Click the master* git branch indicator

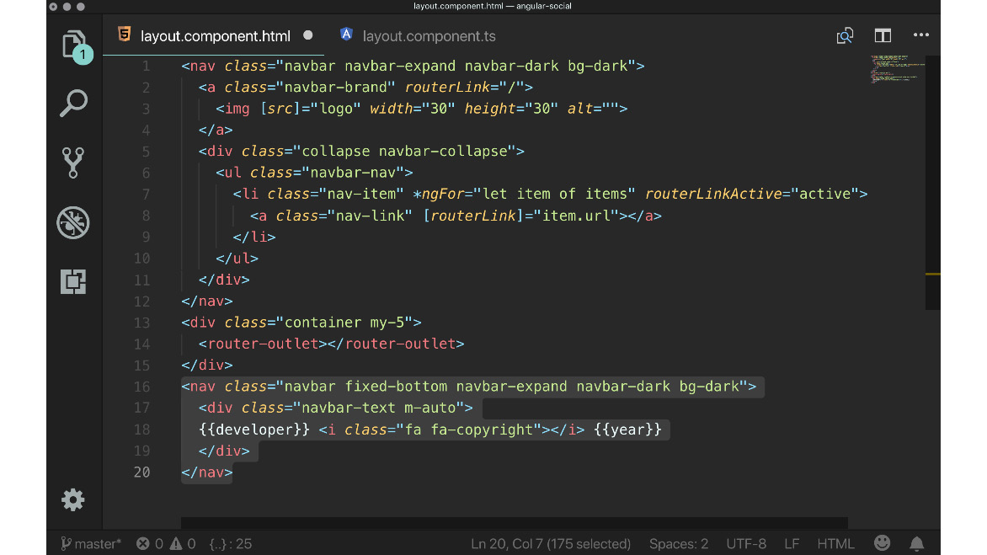(91, 544)
